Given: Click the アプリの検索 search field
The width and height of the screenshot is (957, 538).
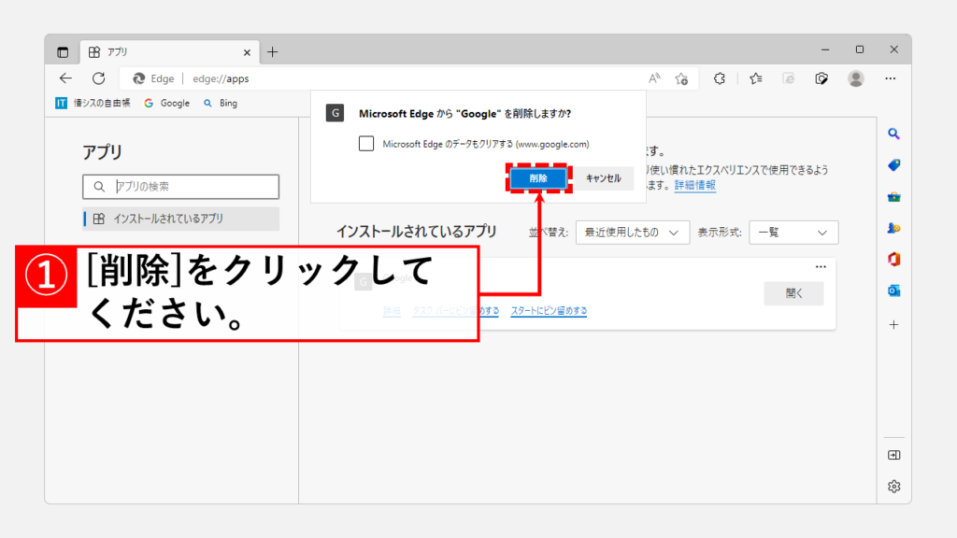Looking at the screenshot, I should tap(180, 187).
